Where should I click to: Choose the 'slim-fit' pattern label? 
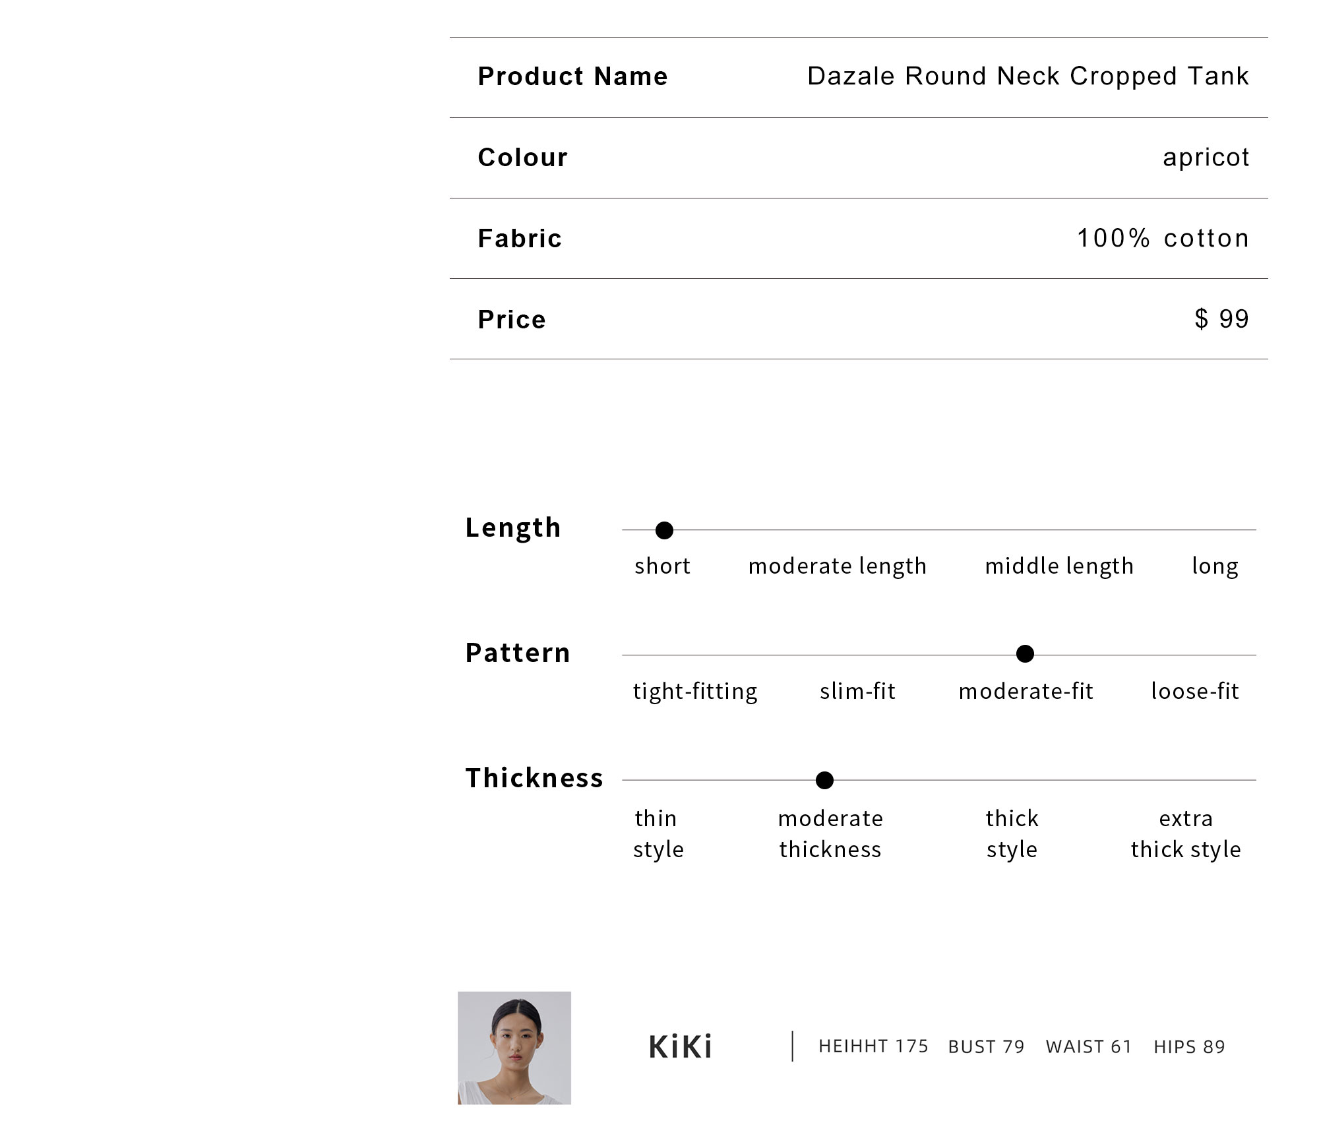click(857, 691)
